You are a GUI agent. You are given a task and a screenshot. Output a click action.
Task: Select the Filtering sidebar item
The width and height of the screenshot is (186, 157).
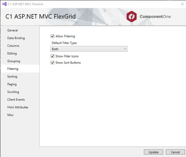pos(20,69)
